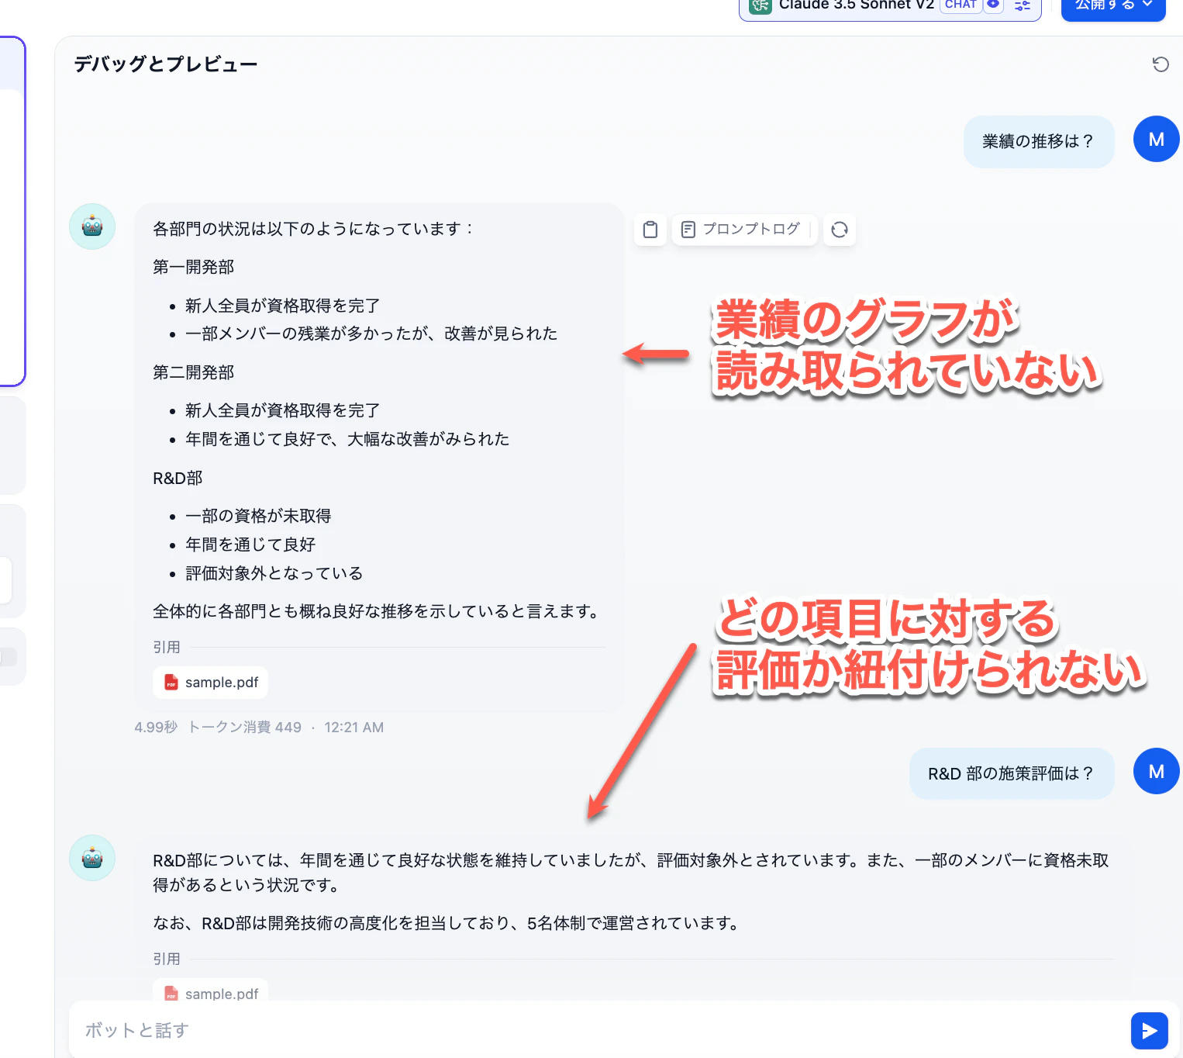The image size is (1183, 1058).
Task: Open sample.pdf citation under first answer
Action: click(211, 683)
